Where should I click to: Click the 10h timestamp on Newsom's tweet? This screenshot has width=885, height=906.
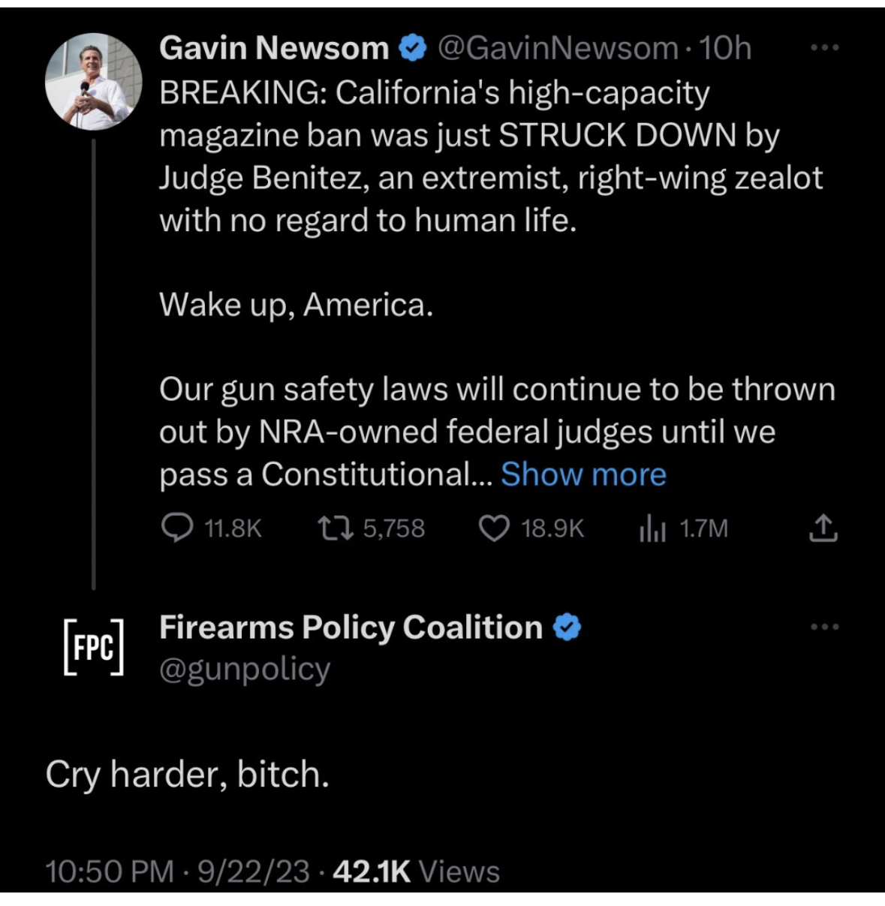point(725,49)
